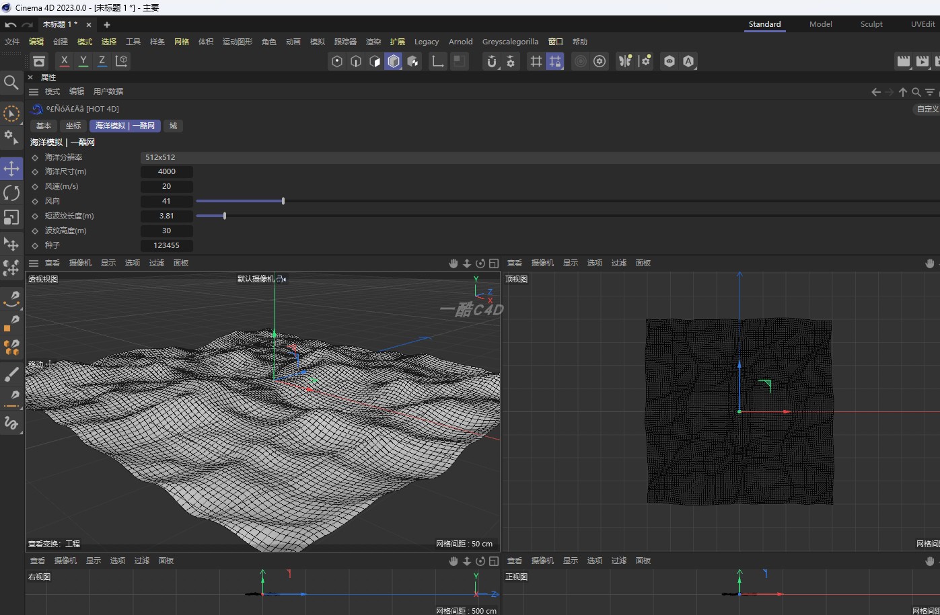Open the Search magnifier in left sidebar

tap(11, 83)
